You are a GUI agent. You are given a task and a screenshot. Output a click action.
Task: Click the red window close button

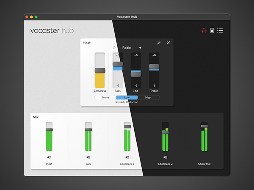[27, 17]
